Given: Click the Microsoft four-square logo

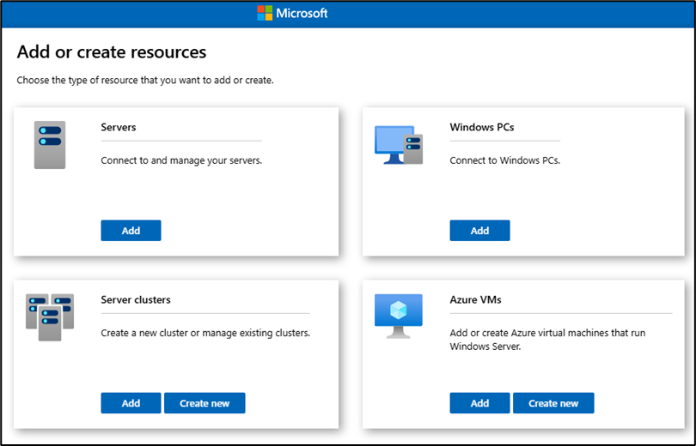Looking at the screenshot, I should 265,14.
